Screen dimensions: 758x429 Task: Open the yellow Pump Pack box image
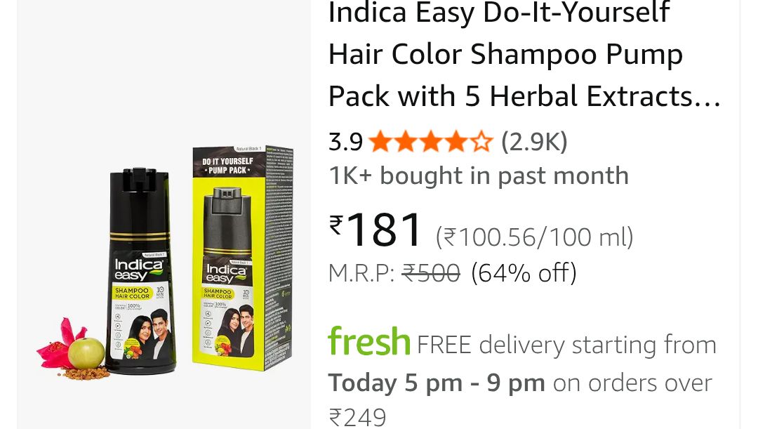click(x=243, y=258)
